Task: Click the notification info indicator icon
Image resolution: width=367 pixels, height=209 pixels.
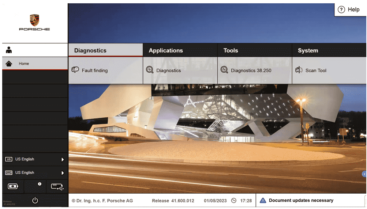Action: pos(40,184)
